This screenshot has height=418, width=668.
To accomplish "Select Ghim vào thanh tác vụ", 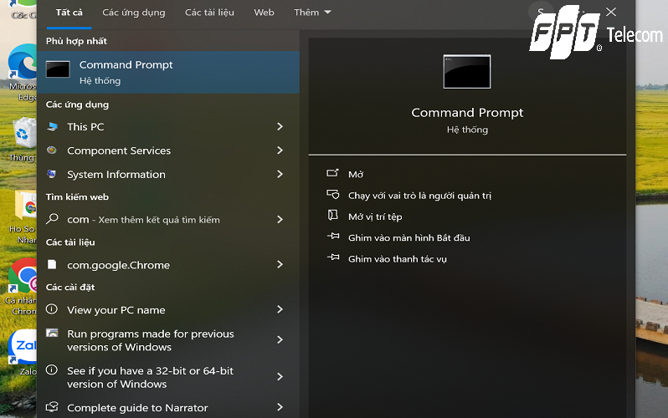I will tap(397, 259).
